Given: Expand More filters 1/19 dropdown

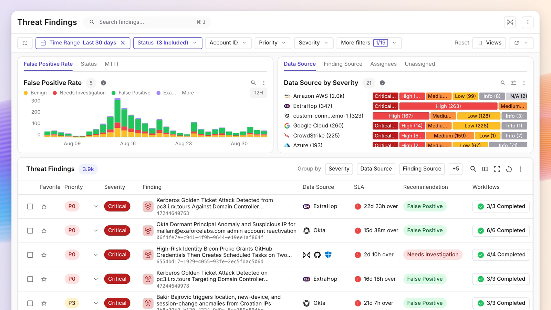Looking at the screenshot, I should [369, 43].
